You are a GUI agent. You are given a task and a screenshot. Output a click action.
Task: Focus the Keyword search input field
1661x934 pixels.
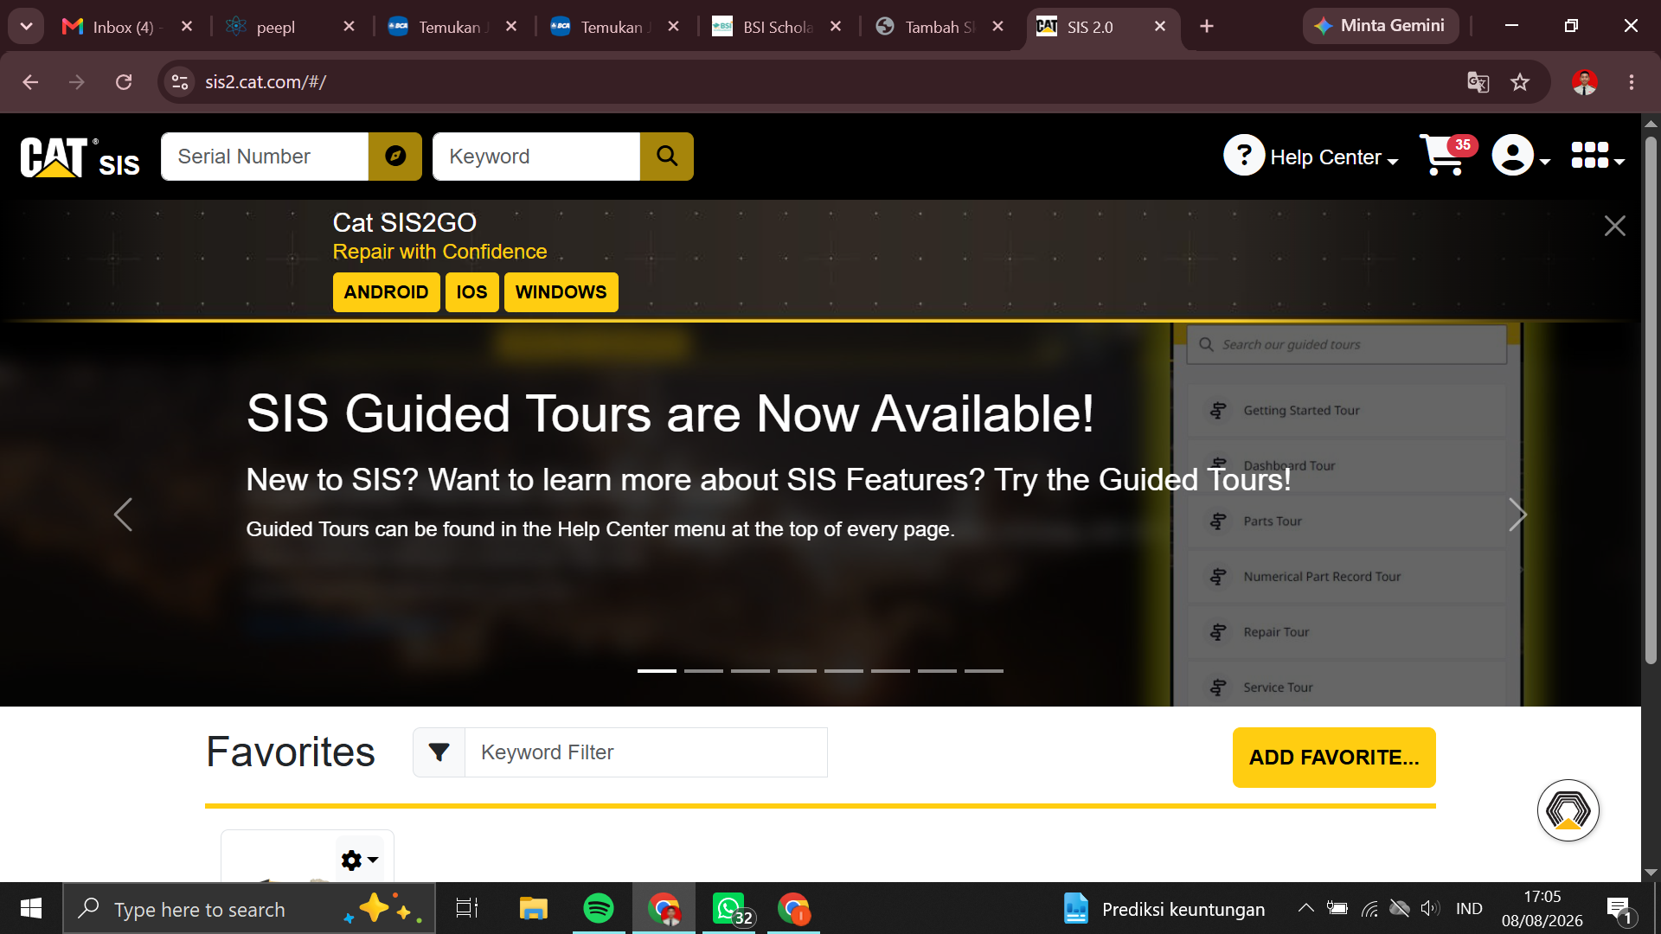tap(536, 157)
